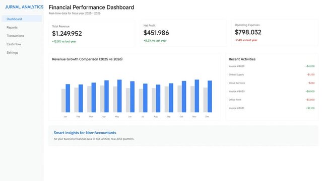The image size is (323, 181).
Task: Click the Recent Activities heading
Action: point(242,59)
